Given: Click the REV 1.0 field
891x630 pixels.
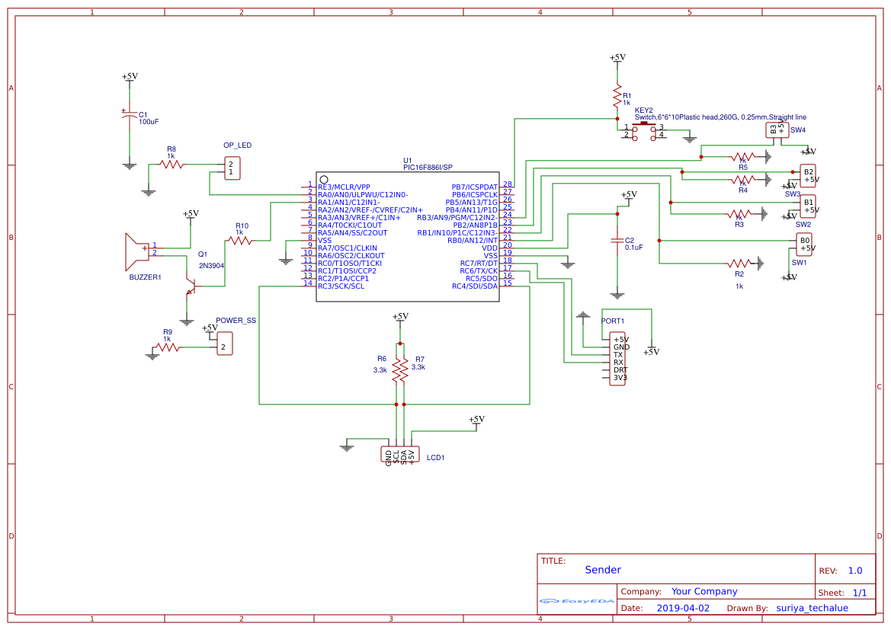Looking at the screenshot, I should [856, 570].
